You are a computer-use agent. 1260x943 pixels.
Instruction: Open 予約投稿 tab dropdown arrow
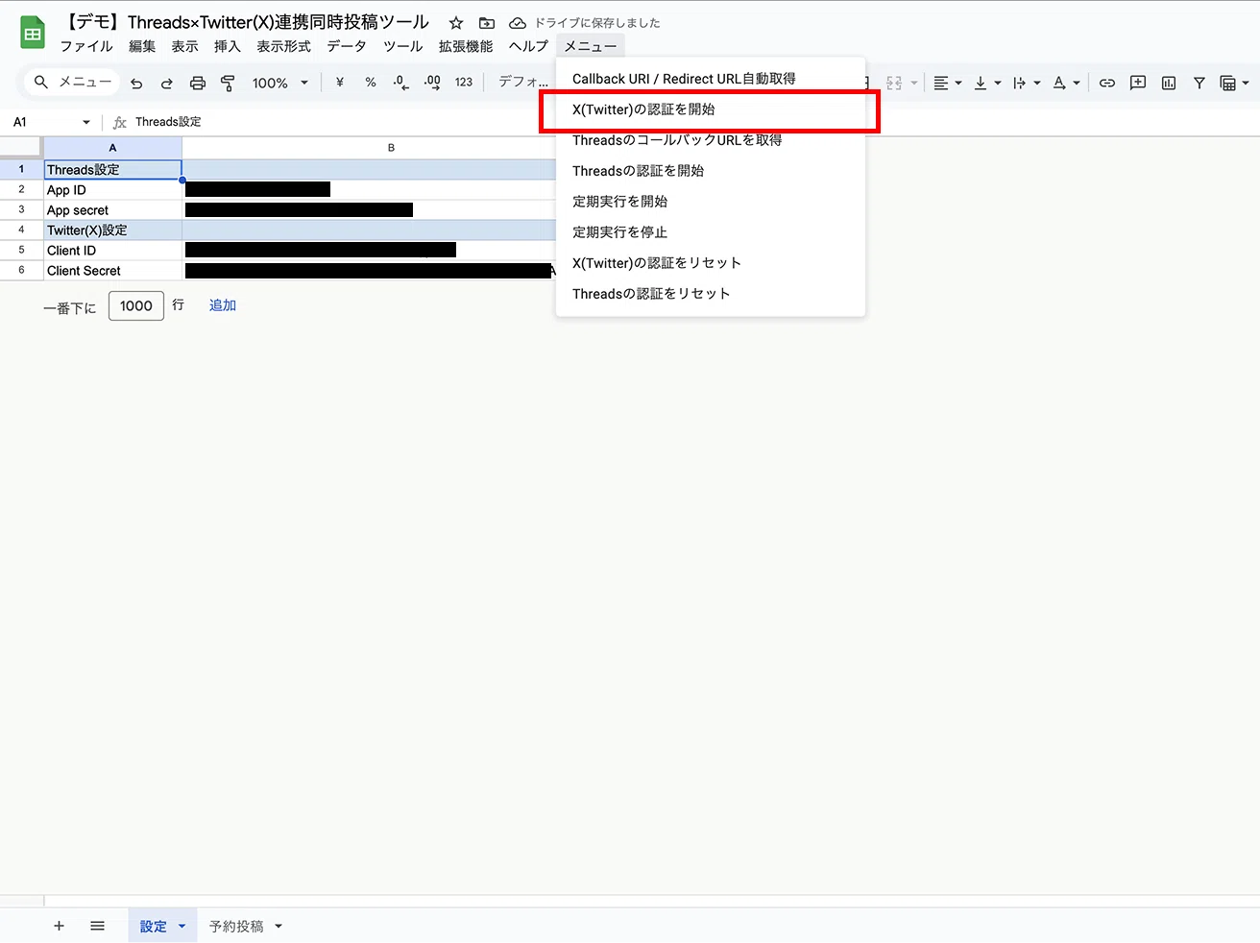pyautogui.click(x=279, y=927)
